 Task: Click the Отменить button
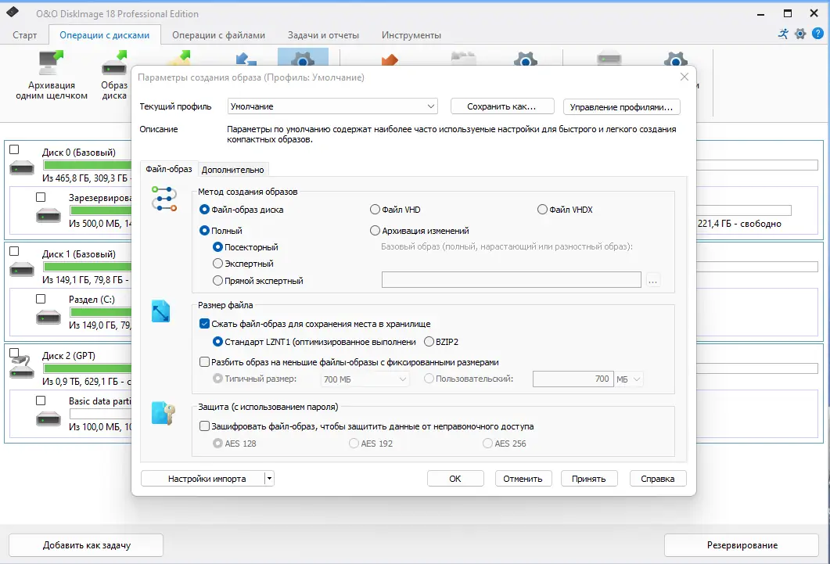click(x=523, y=478)
